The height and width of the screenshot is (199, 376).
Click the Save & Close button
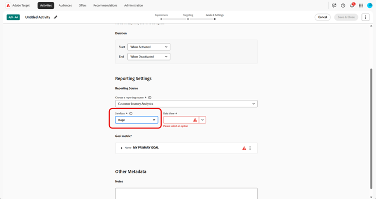tap(346, 17)
